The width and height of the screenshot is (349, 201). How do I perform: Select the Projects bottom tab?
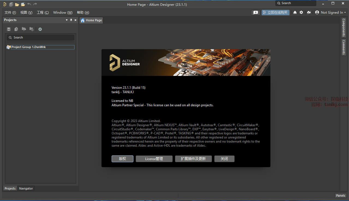(x=10, y=188)
